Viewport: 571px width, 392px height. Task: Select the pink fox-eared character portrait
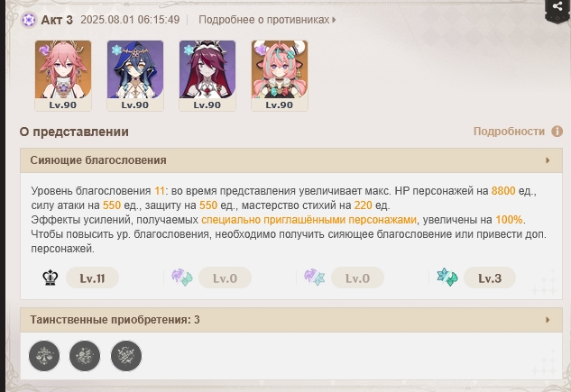[63, 76]
